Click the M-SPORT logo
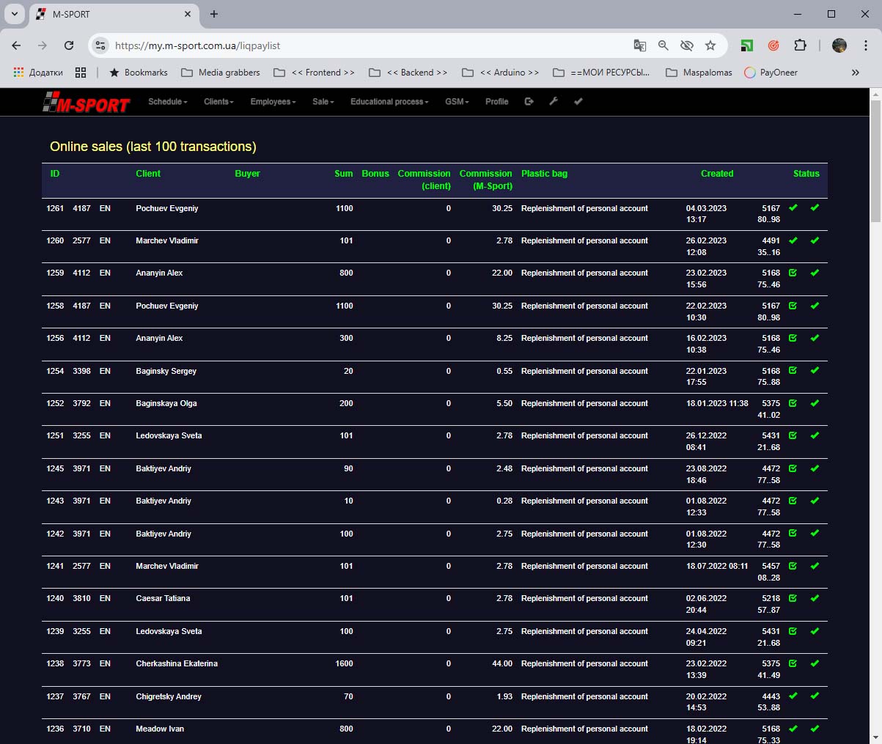The image size is (882, 744). (x=86, y=103)
